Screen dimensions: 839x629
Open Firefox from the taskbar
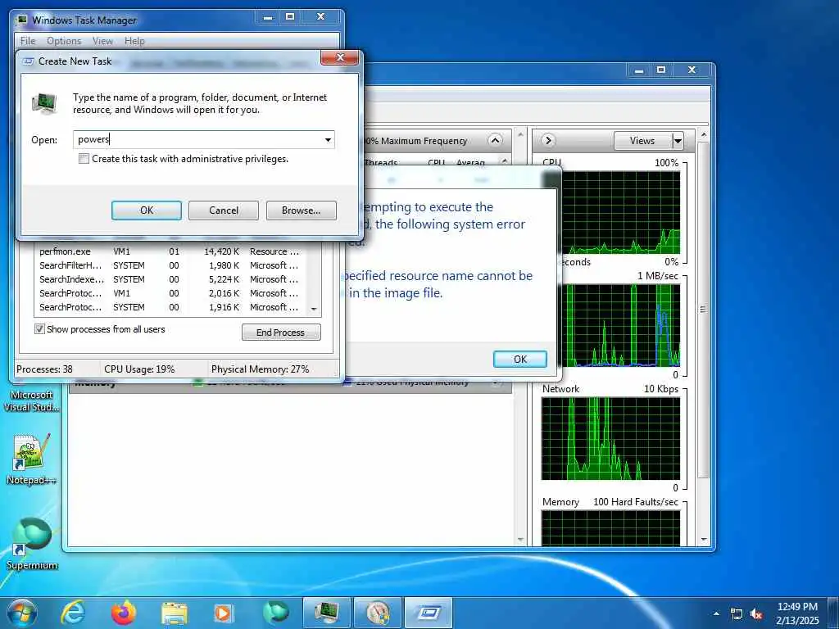click(124, 613)
